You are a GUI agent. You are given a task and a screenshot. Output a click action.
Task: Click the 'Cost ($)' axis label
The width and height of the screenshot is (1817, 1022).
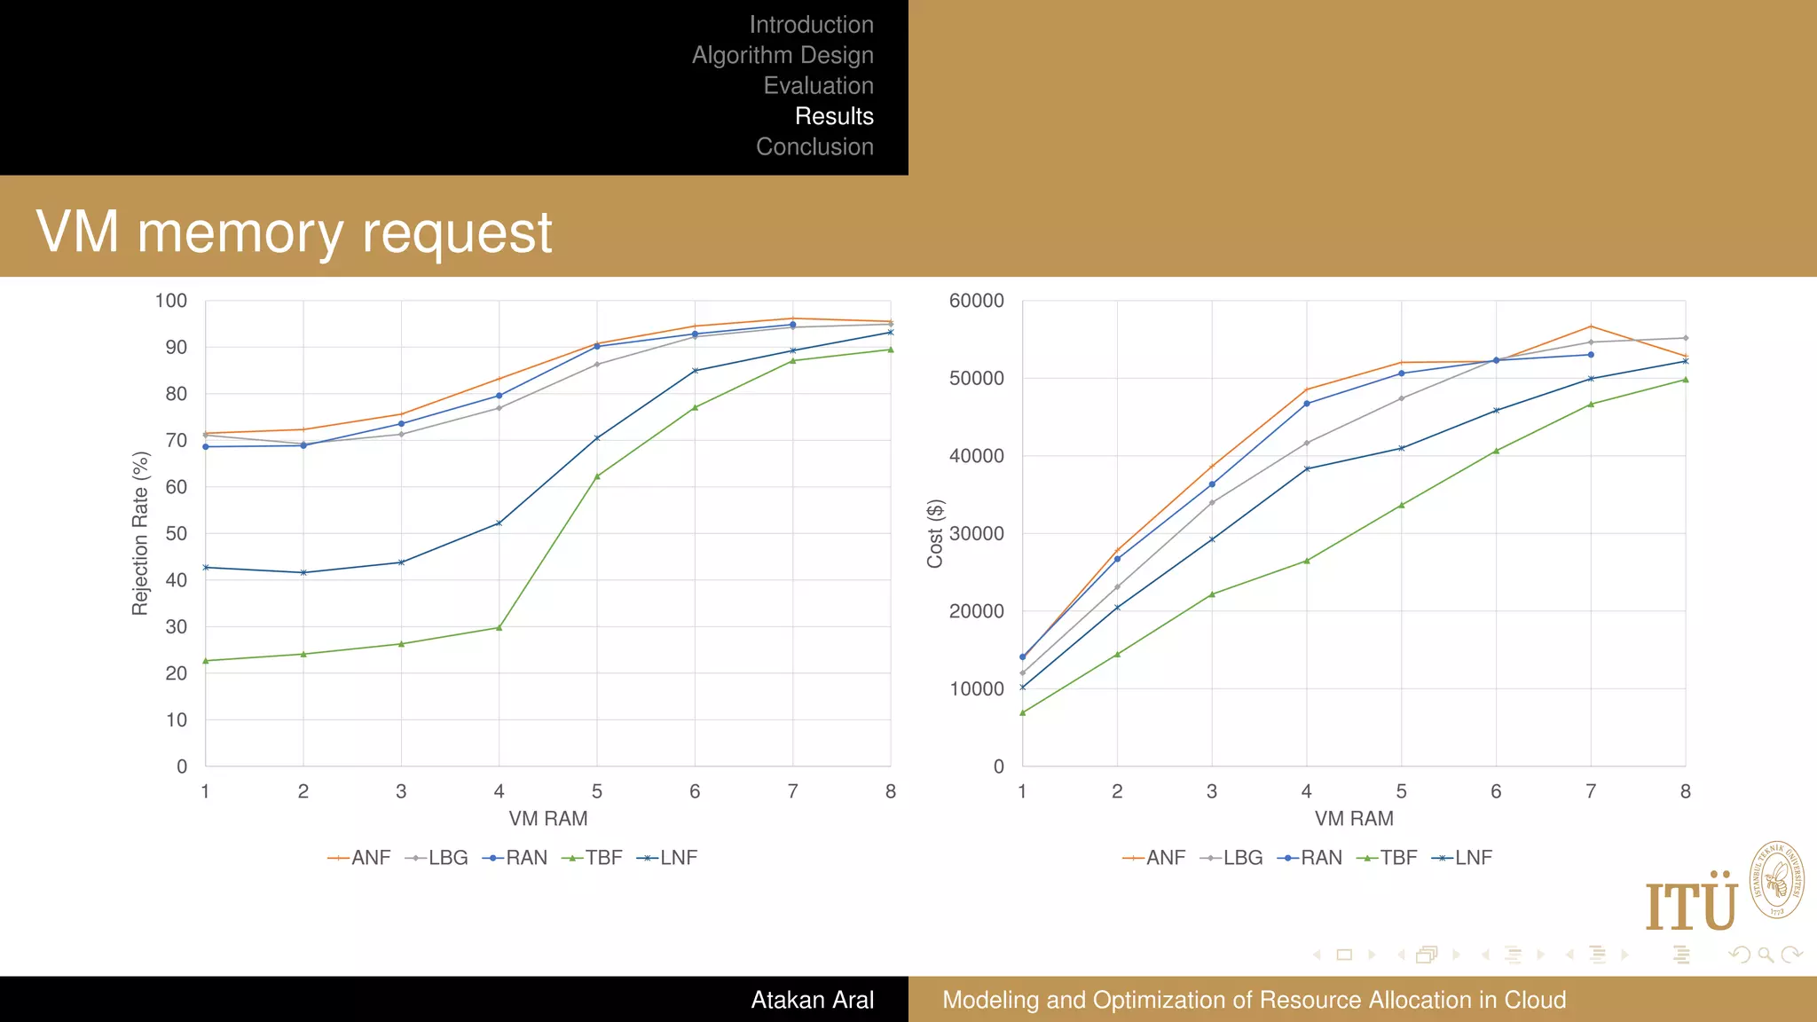[x=935, y=533]
